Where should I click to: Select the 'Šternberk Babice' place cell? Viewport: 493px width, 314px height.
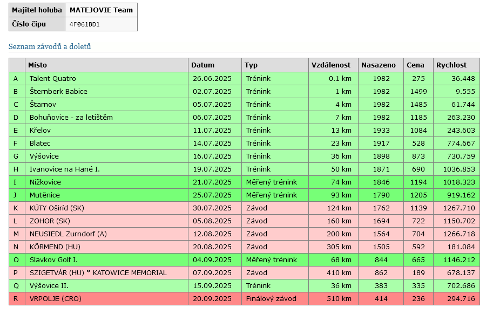click(58, 92)
